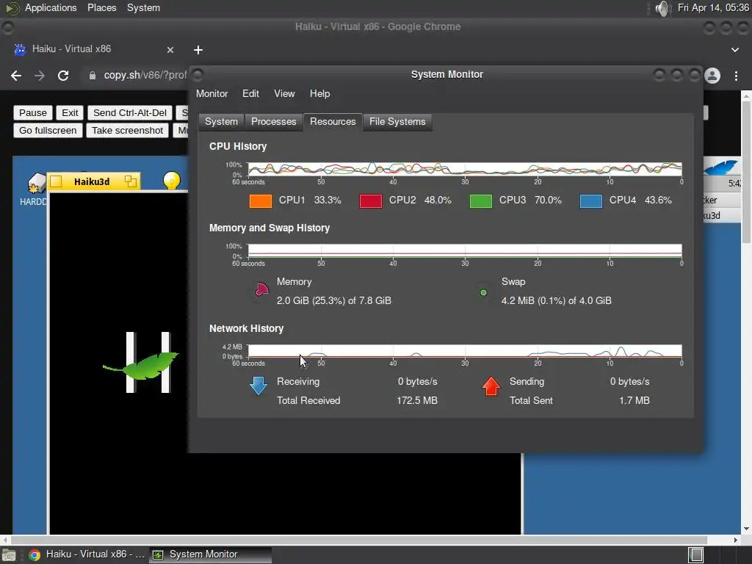Click the Haiku - Virtual x86 taskbar entry
Viewport: 752px width, 564px height.
point(87,554)
